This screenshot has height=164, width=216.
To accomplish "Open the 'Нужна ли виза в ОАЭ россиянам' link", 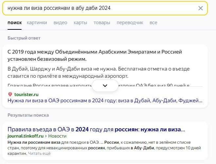I will click(x=105, y=101).
